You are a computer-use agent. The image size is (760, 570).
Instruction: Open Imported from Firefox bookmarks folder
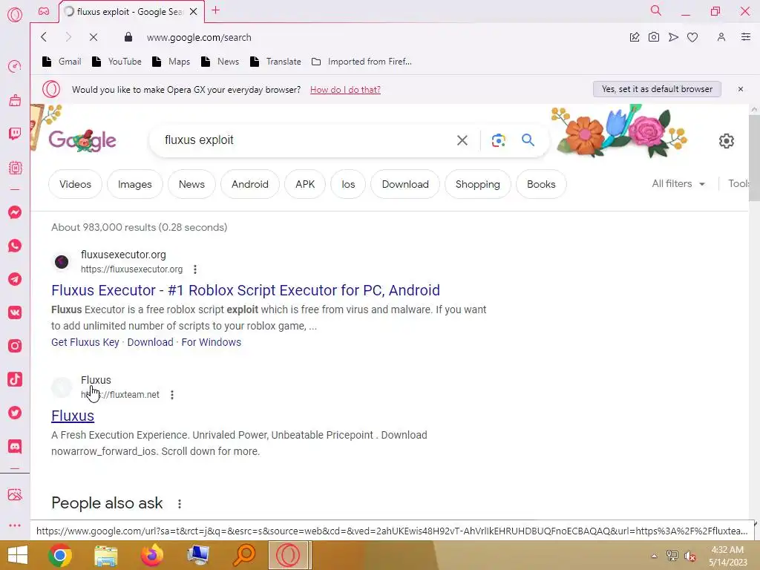(x=361, y=62)
